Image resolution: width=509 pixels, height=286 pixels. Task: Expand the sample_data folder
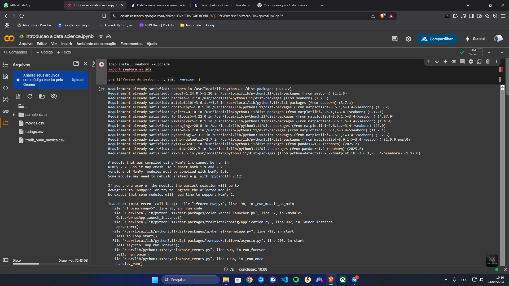click(14, 115)
